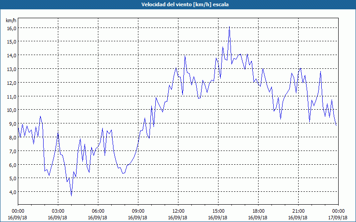The image size is (356, 222).
Task: Select the '12,0' vertical axis label
Action: [12, 83]
